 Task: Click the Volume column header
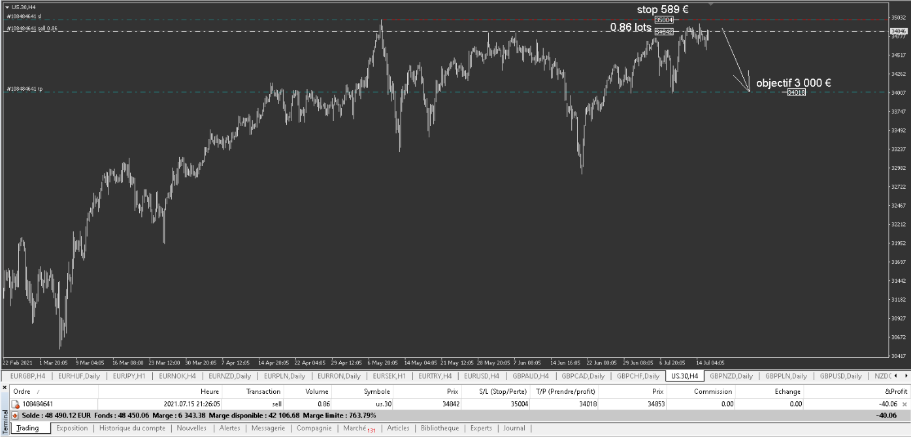coord(309,391)
